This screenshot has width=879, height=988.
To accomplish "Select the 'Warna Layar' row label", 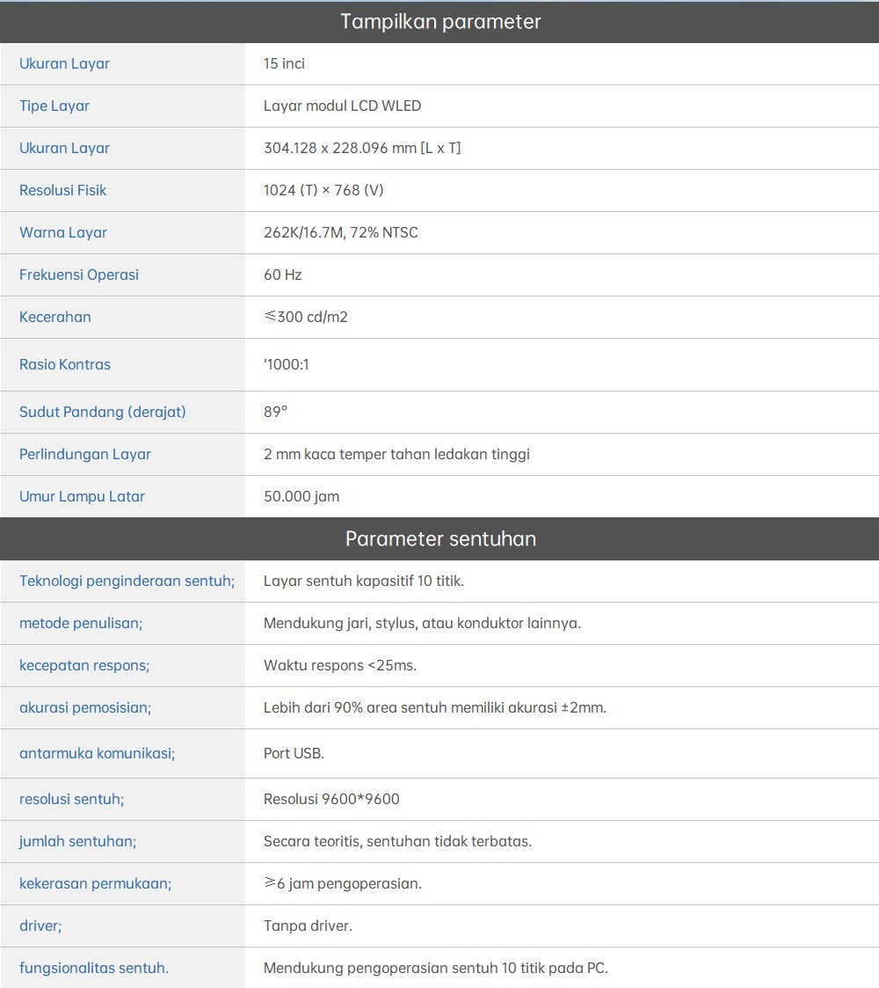I will click(x=63, y=232).
